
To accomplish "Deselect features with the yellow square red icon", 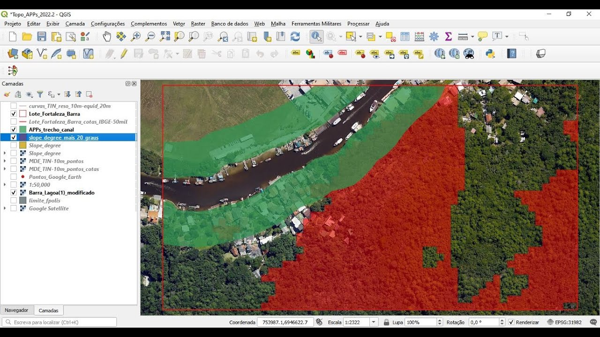I will [x=391, y=37].
